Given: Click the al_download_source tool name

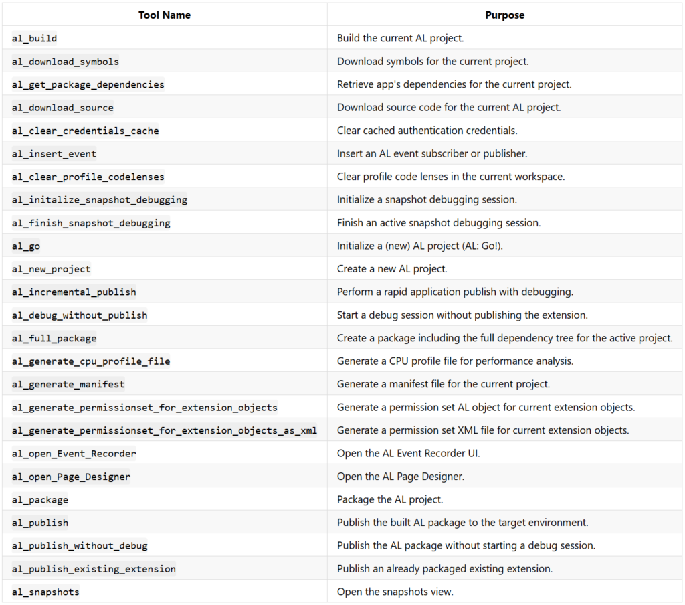Looking at the screenshot, I should tap(63, 108).
